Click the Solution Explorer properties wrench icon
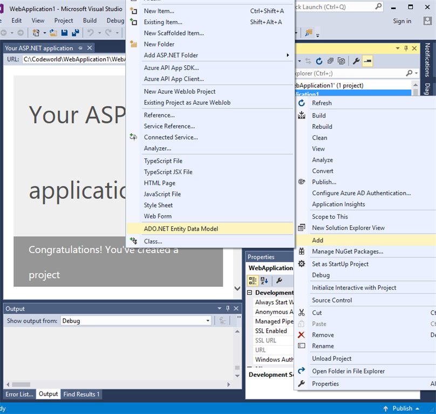 tap(356, 61)
